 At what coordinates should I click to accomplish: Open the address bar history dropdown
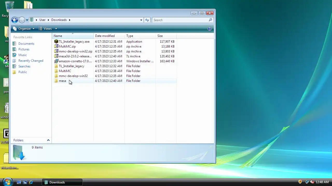(141, 20)
